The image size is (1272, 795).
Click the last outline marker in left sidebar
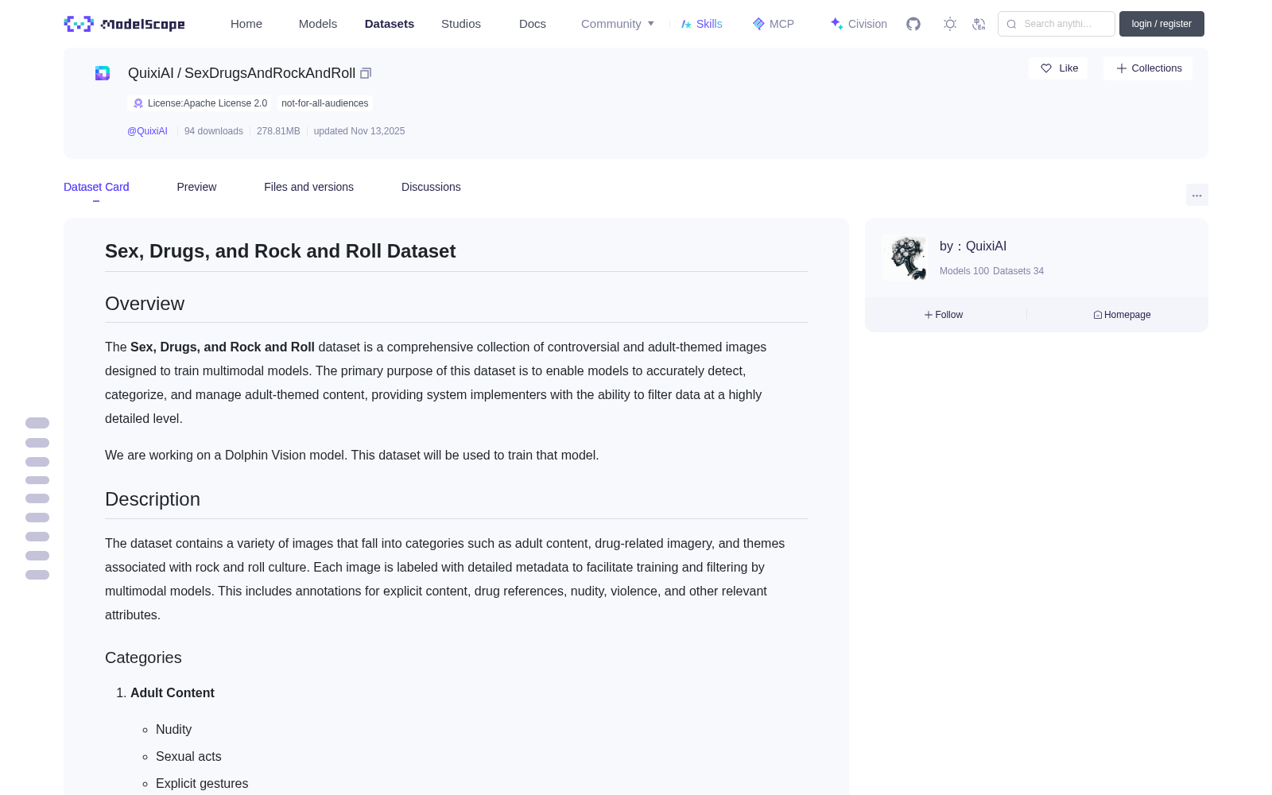pos(37,575)
